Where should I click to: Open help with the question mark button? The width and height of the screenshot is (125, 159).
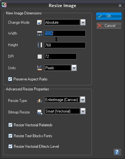pos(117,152)
